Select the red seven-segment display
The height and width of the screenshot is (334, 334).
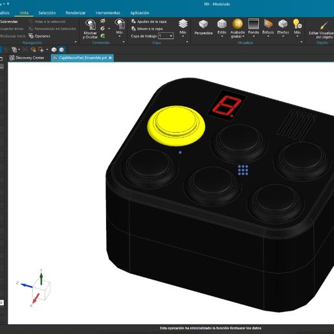(227, 106)
